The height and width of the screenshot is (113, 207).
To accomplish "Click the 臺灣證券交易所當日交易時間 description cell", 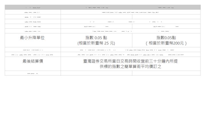I will point(131,64).
